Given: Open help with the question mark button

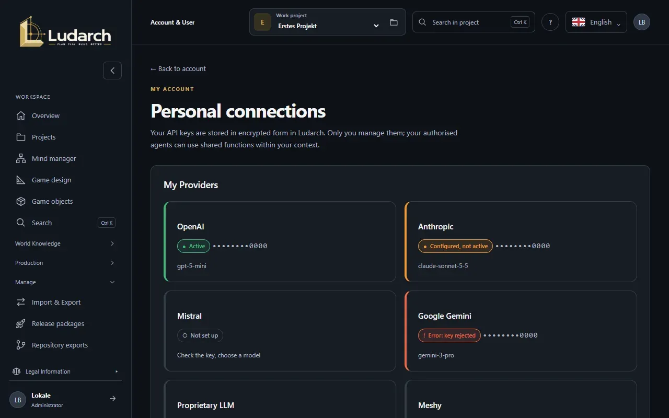Looking at the screenshot, I should pos(550,22).
